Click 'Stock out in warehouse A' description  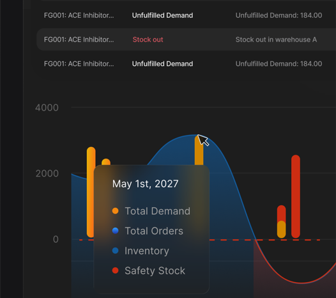pyautogui.click(x=276, y=40)
